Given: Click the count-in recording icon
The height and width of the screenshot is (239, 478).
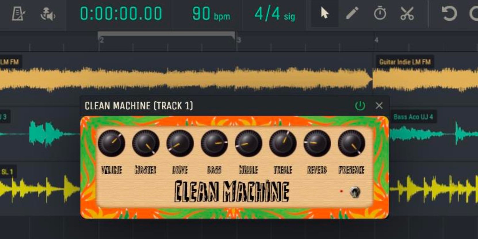Looking at the screenshot, I should [47, 14].
